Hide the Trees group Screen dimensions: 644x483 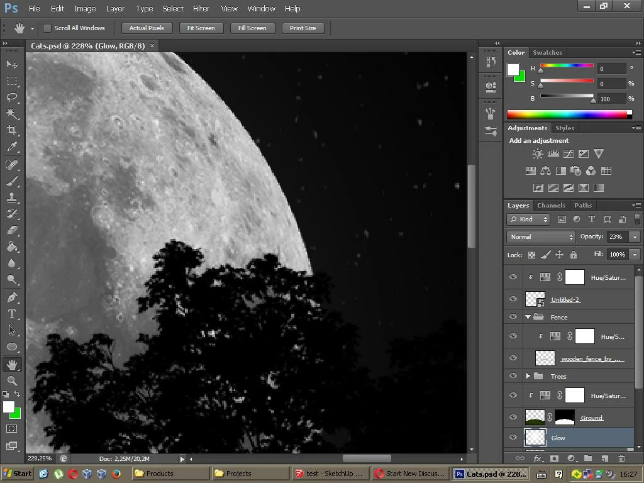pos(513,376)
